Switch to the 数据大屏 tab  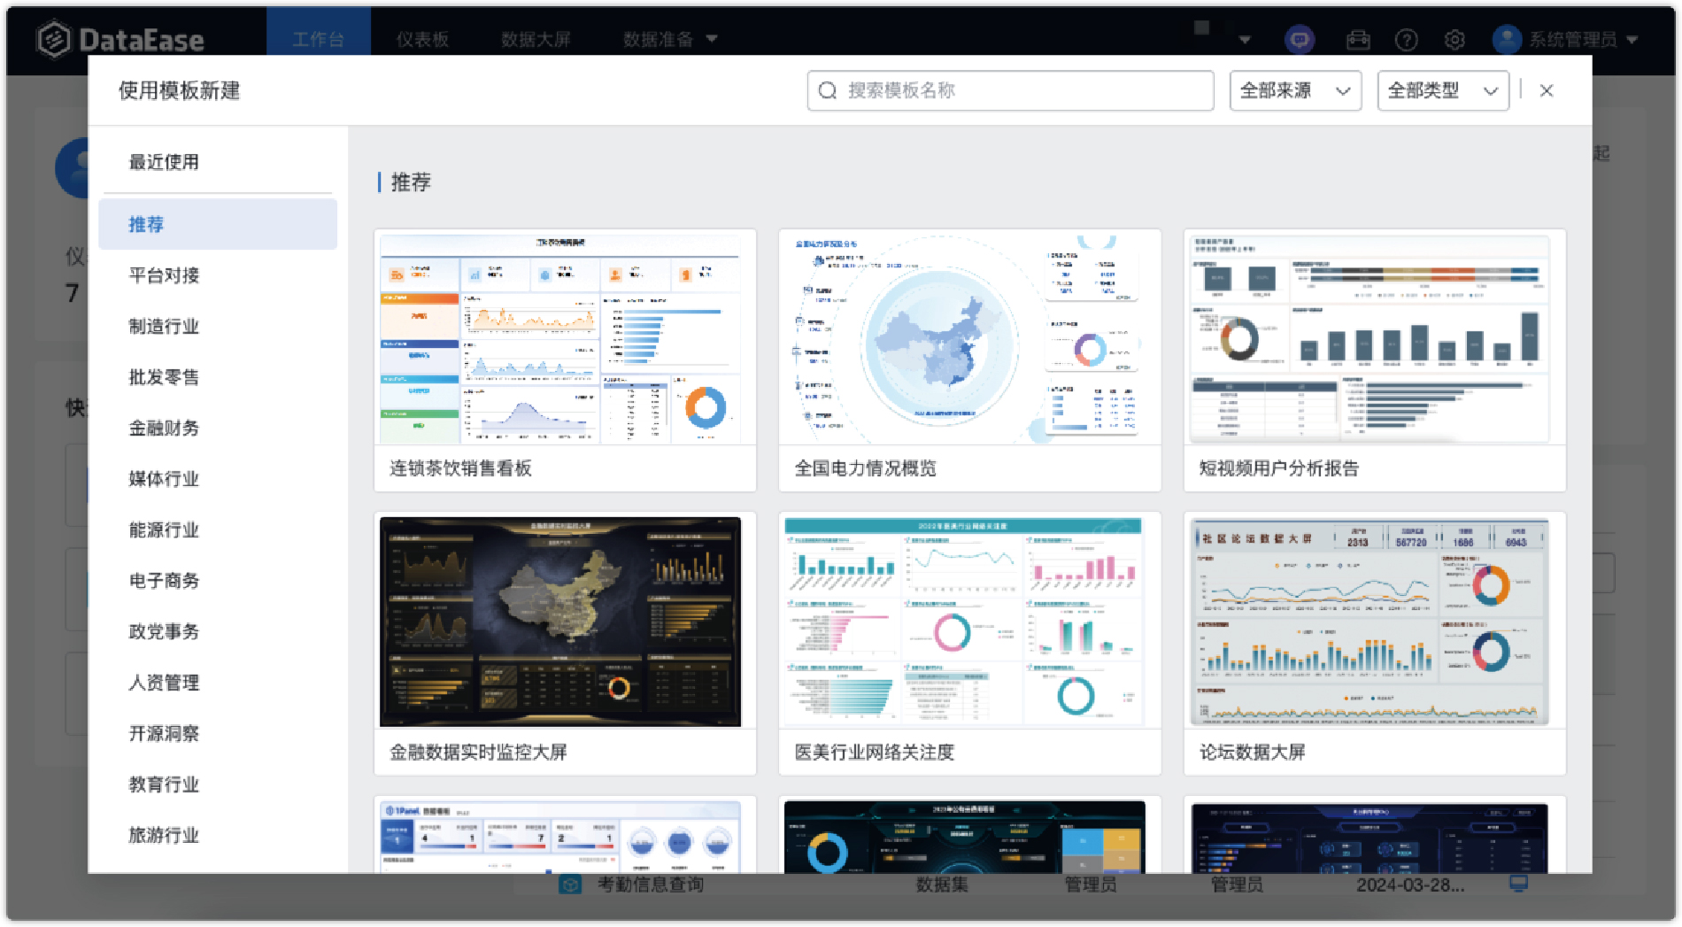click(x=536, y=40)
